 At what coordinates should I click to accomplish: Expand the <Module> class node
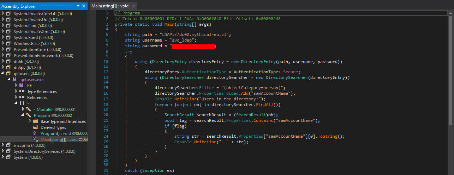pos(23,109)
